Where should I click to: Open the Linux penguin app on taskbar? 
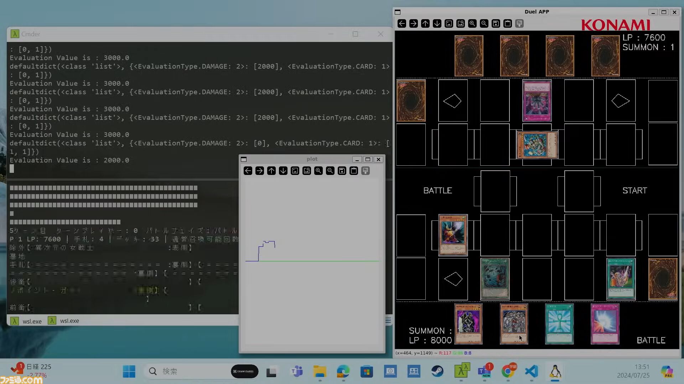(x=555, y=372)
